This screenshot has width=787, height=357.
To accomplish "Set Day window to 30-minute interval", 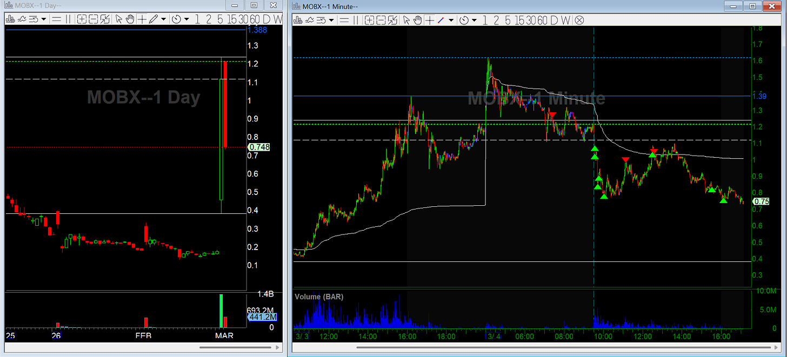I will click(244, 19).
